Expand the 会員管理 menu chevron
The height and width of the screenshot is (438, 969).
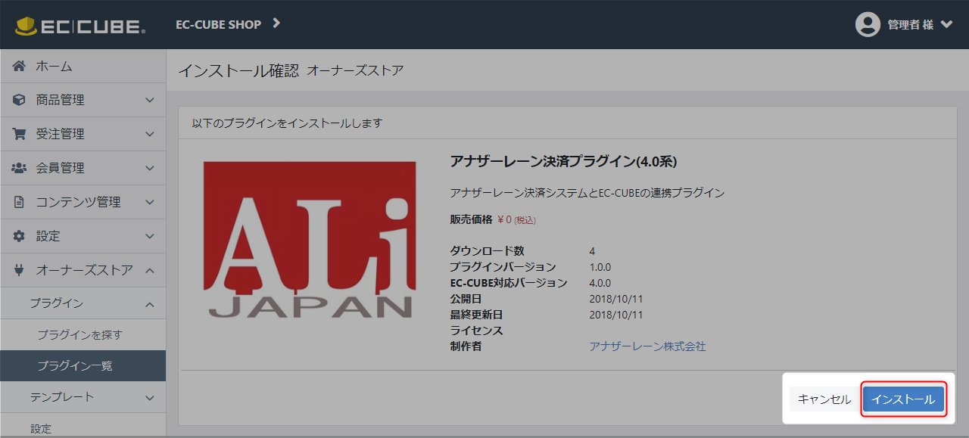click(150, 168)
